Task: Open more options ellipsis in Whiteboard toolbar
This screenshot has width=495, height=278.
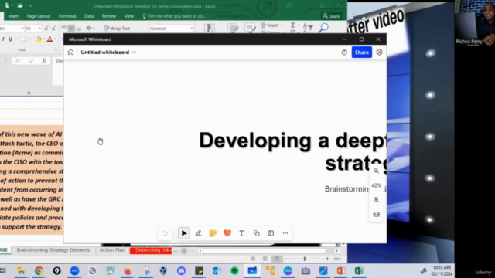Action: click(x=285, y=233)
